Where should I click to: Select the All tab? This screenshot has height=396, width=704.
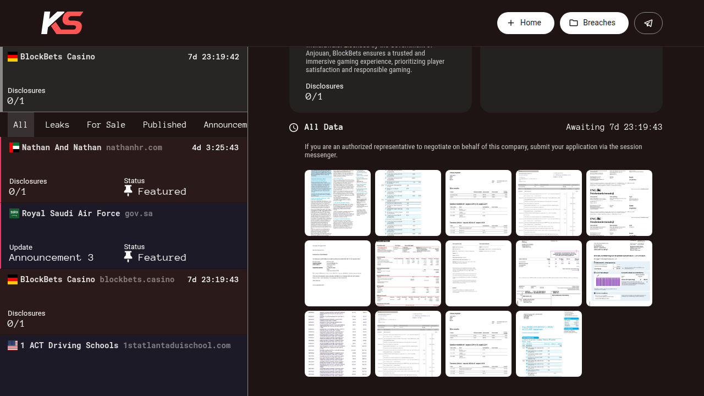(x=21, y=125)
